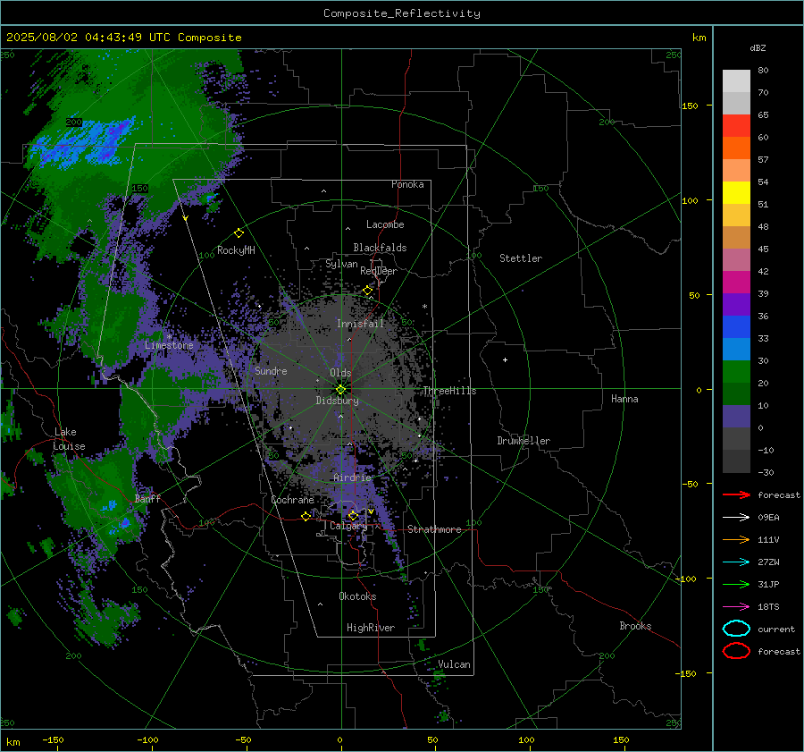804x752 pixels.
Task: Click the HighRiver town label
Action: [x=370, y=628]
